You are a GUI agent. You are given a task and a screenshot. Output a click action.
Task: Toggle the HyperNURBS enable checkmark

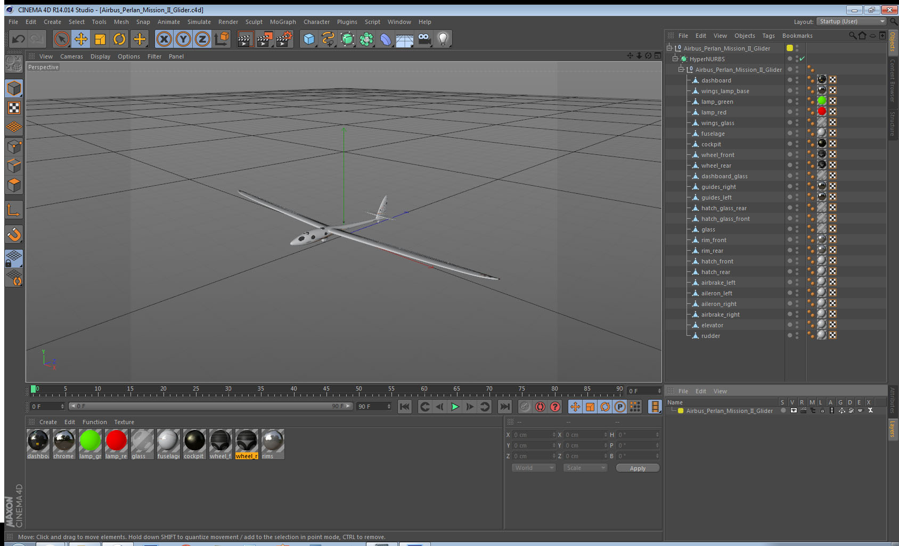(802, 59)
